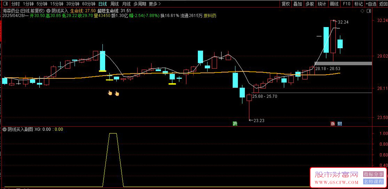Open the F10 company info
Screen dimensions: 388x189
(346, 4)
